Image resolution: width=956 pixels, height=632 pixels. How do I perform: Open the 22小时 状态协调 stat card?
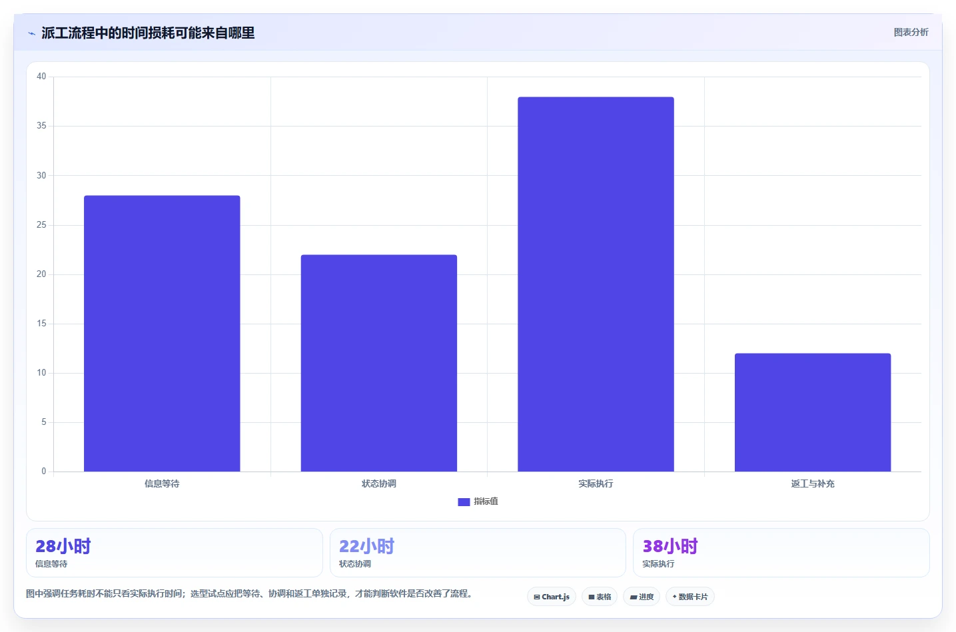coord(478,553)
